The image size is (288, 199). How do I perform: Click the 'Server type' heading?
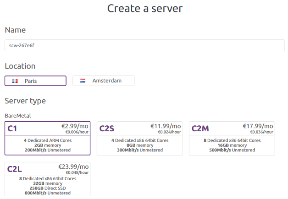(x=25, y=101)
